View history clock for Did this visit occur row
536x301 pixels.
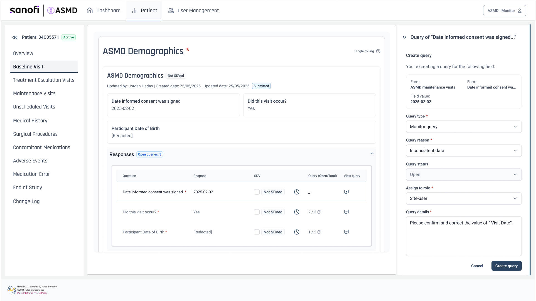pos(297,212)
